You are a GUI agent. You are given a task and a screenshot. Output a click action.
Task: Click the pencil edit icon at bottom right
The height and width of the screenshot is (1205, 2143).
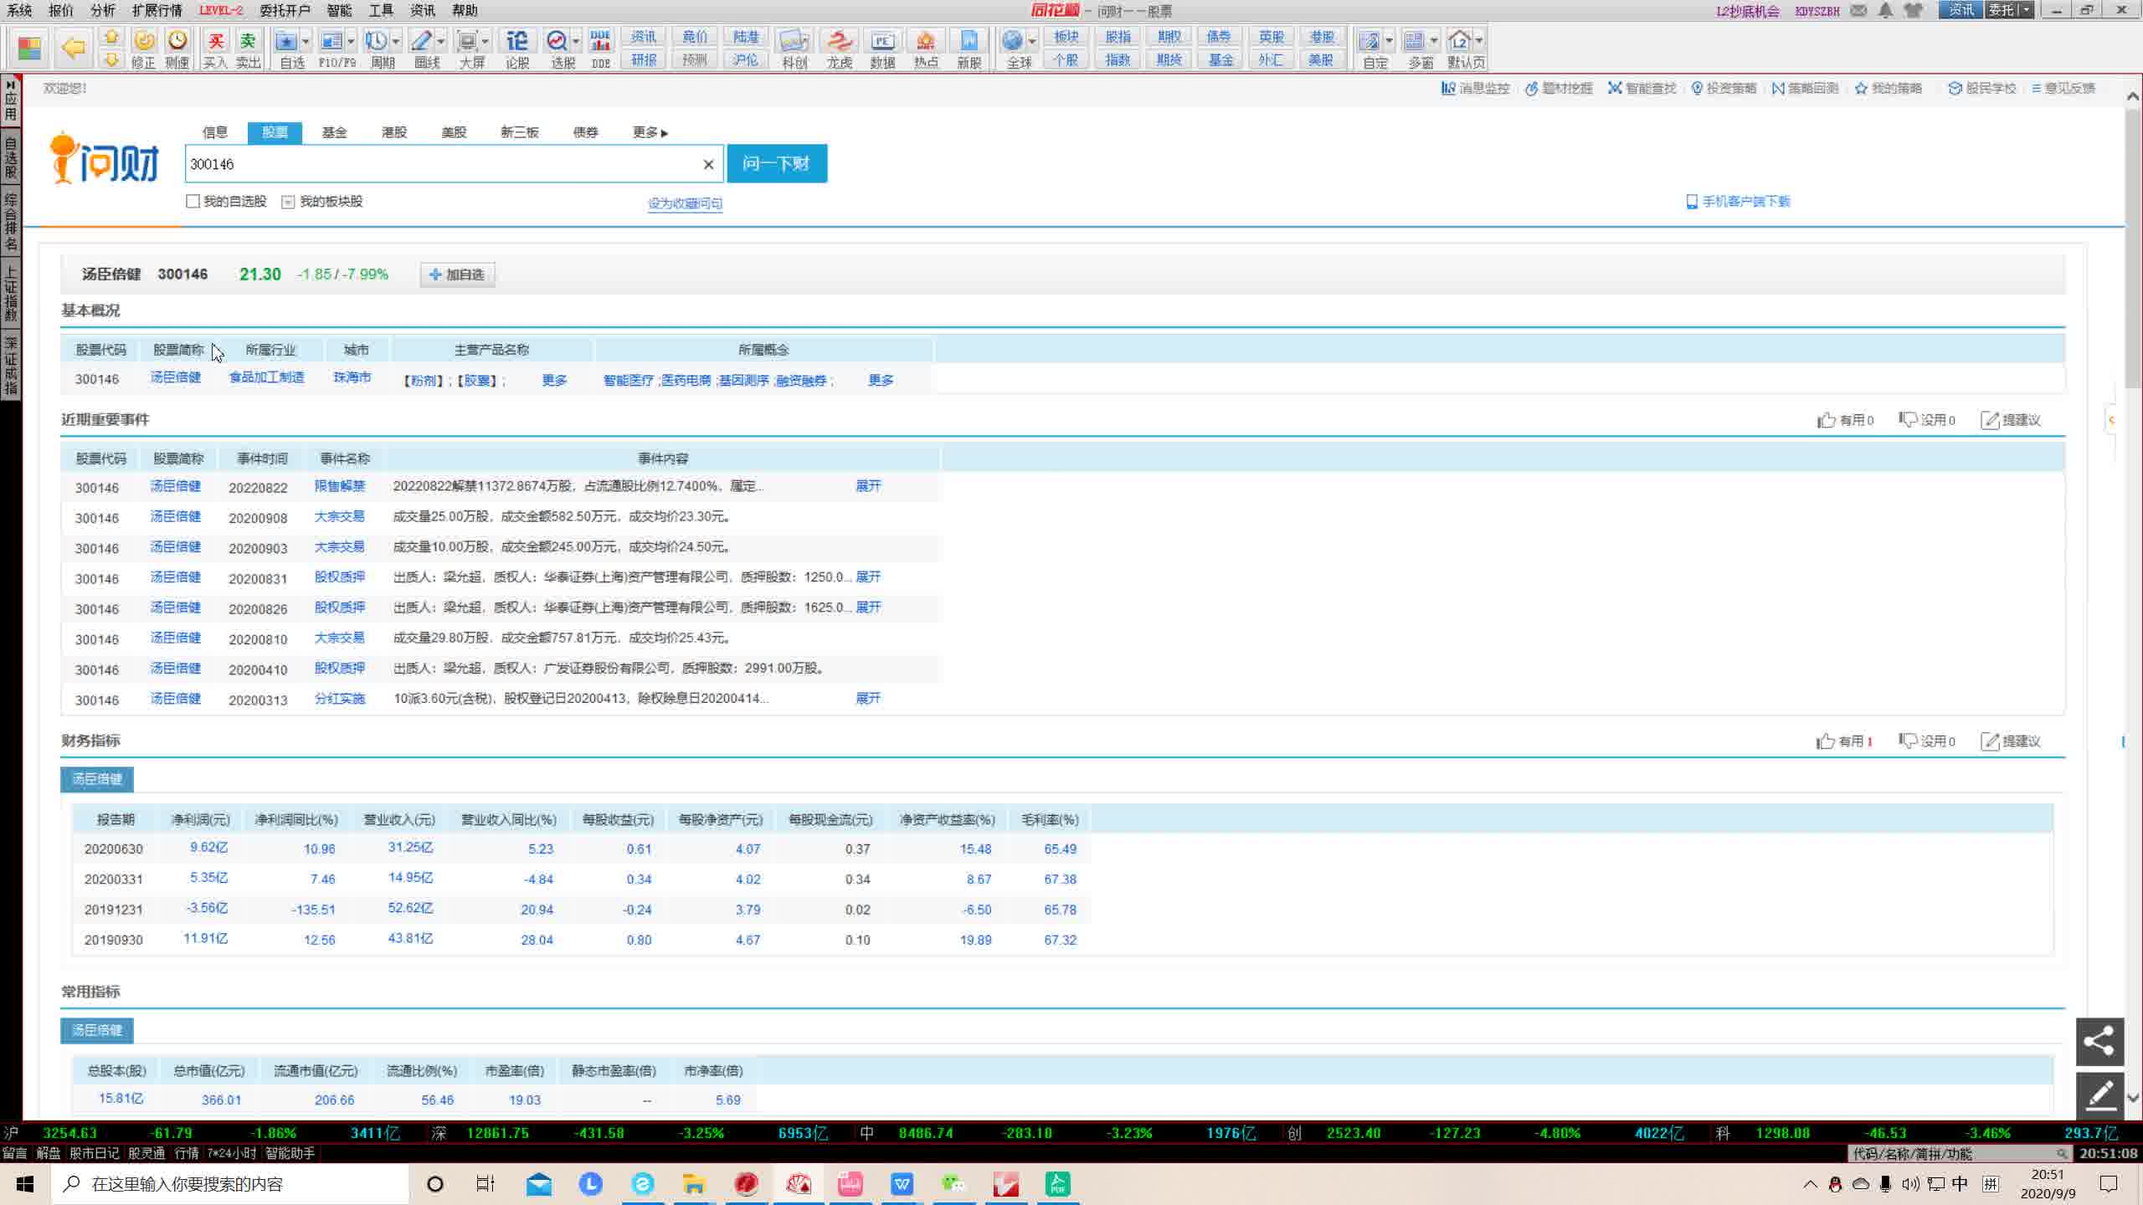coord(2100,1095)
